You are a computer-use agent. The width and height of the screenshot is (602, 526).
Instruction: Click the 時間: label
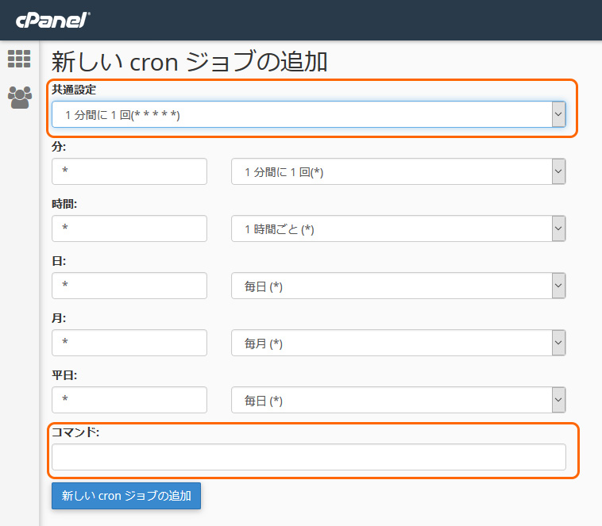(x=64, y=204)
